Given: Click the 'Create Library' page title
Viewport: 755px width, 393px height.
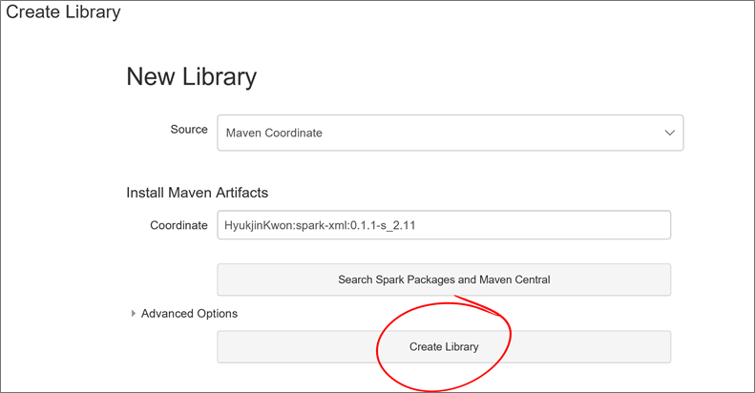Looking at the screenshot, I should point(64,13).
